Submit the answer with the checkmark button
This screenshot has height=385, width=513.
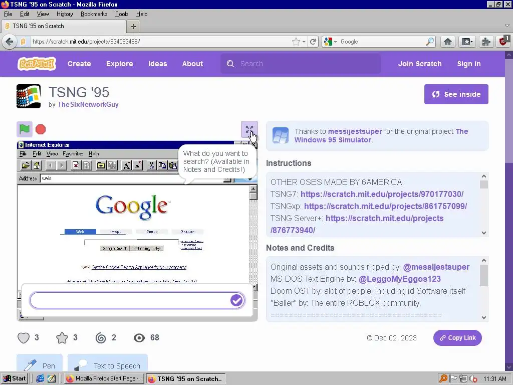[x=236, y=300]
